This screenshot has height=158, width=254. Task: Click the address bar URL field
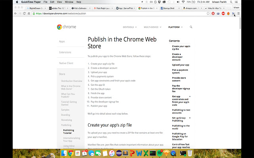tap(120, 13)
